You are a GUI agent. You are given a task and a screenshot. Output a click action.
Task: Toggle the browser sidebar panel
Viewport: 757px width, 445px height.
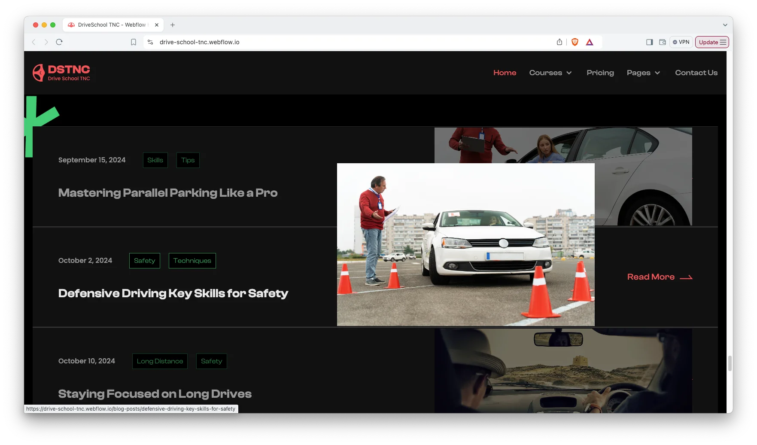tap(649, 42)
